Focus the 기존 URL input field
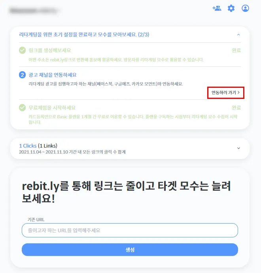The height and width of the screenshot is (273, 261). point(130,230)
